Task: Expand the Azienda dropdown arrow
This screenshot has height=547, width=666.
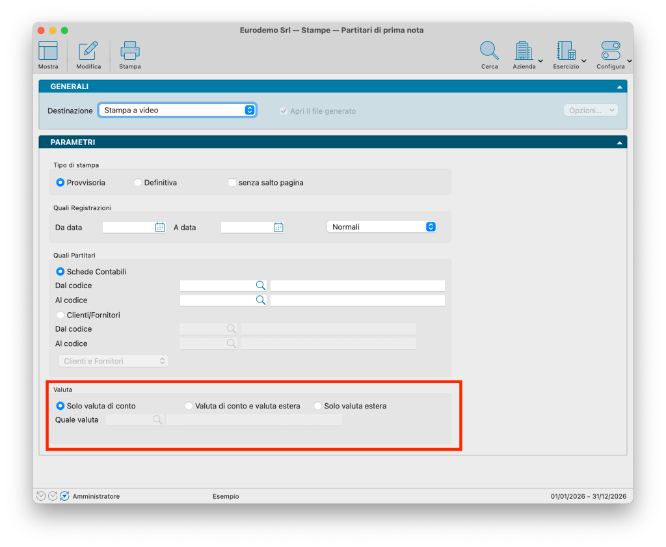Action: 540,61
